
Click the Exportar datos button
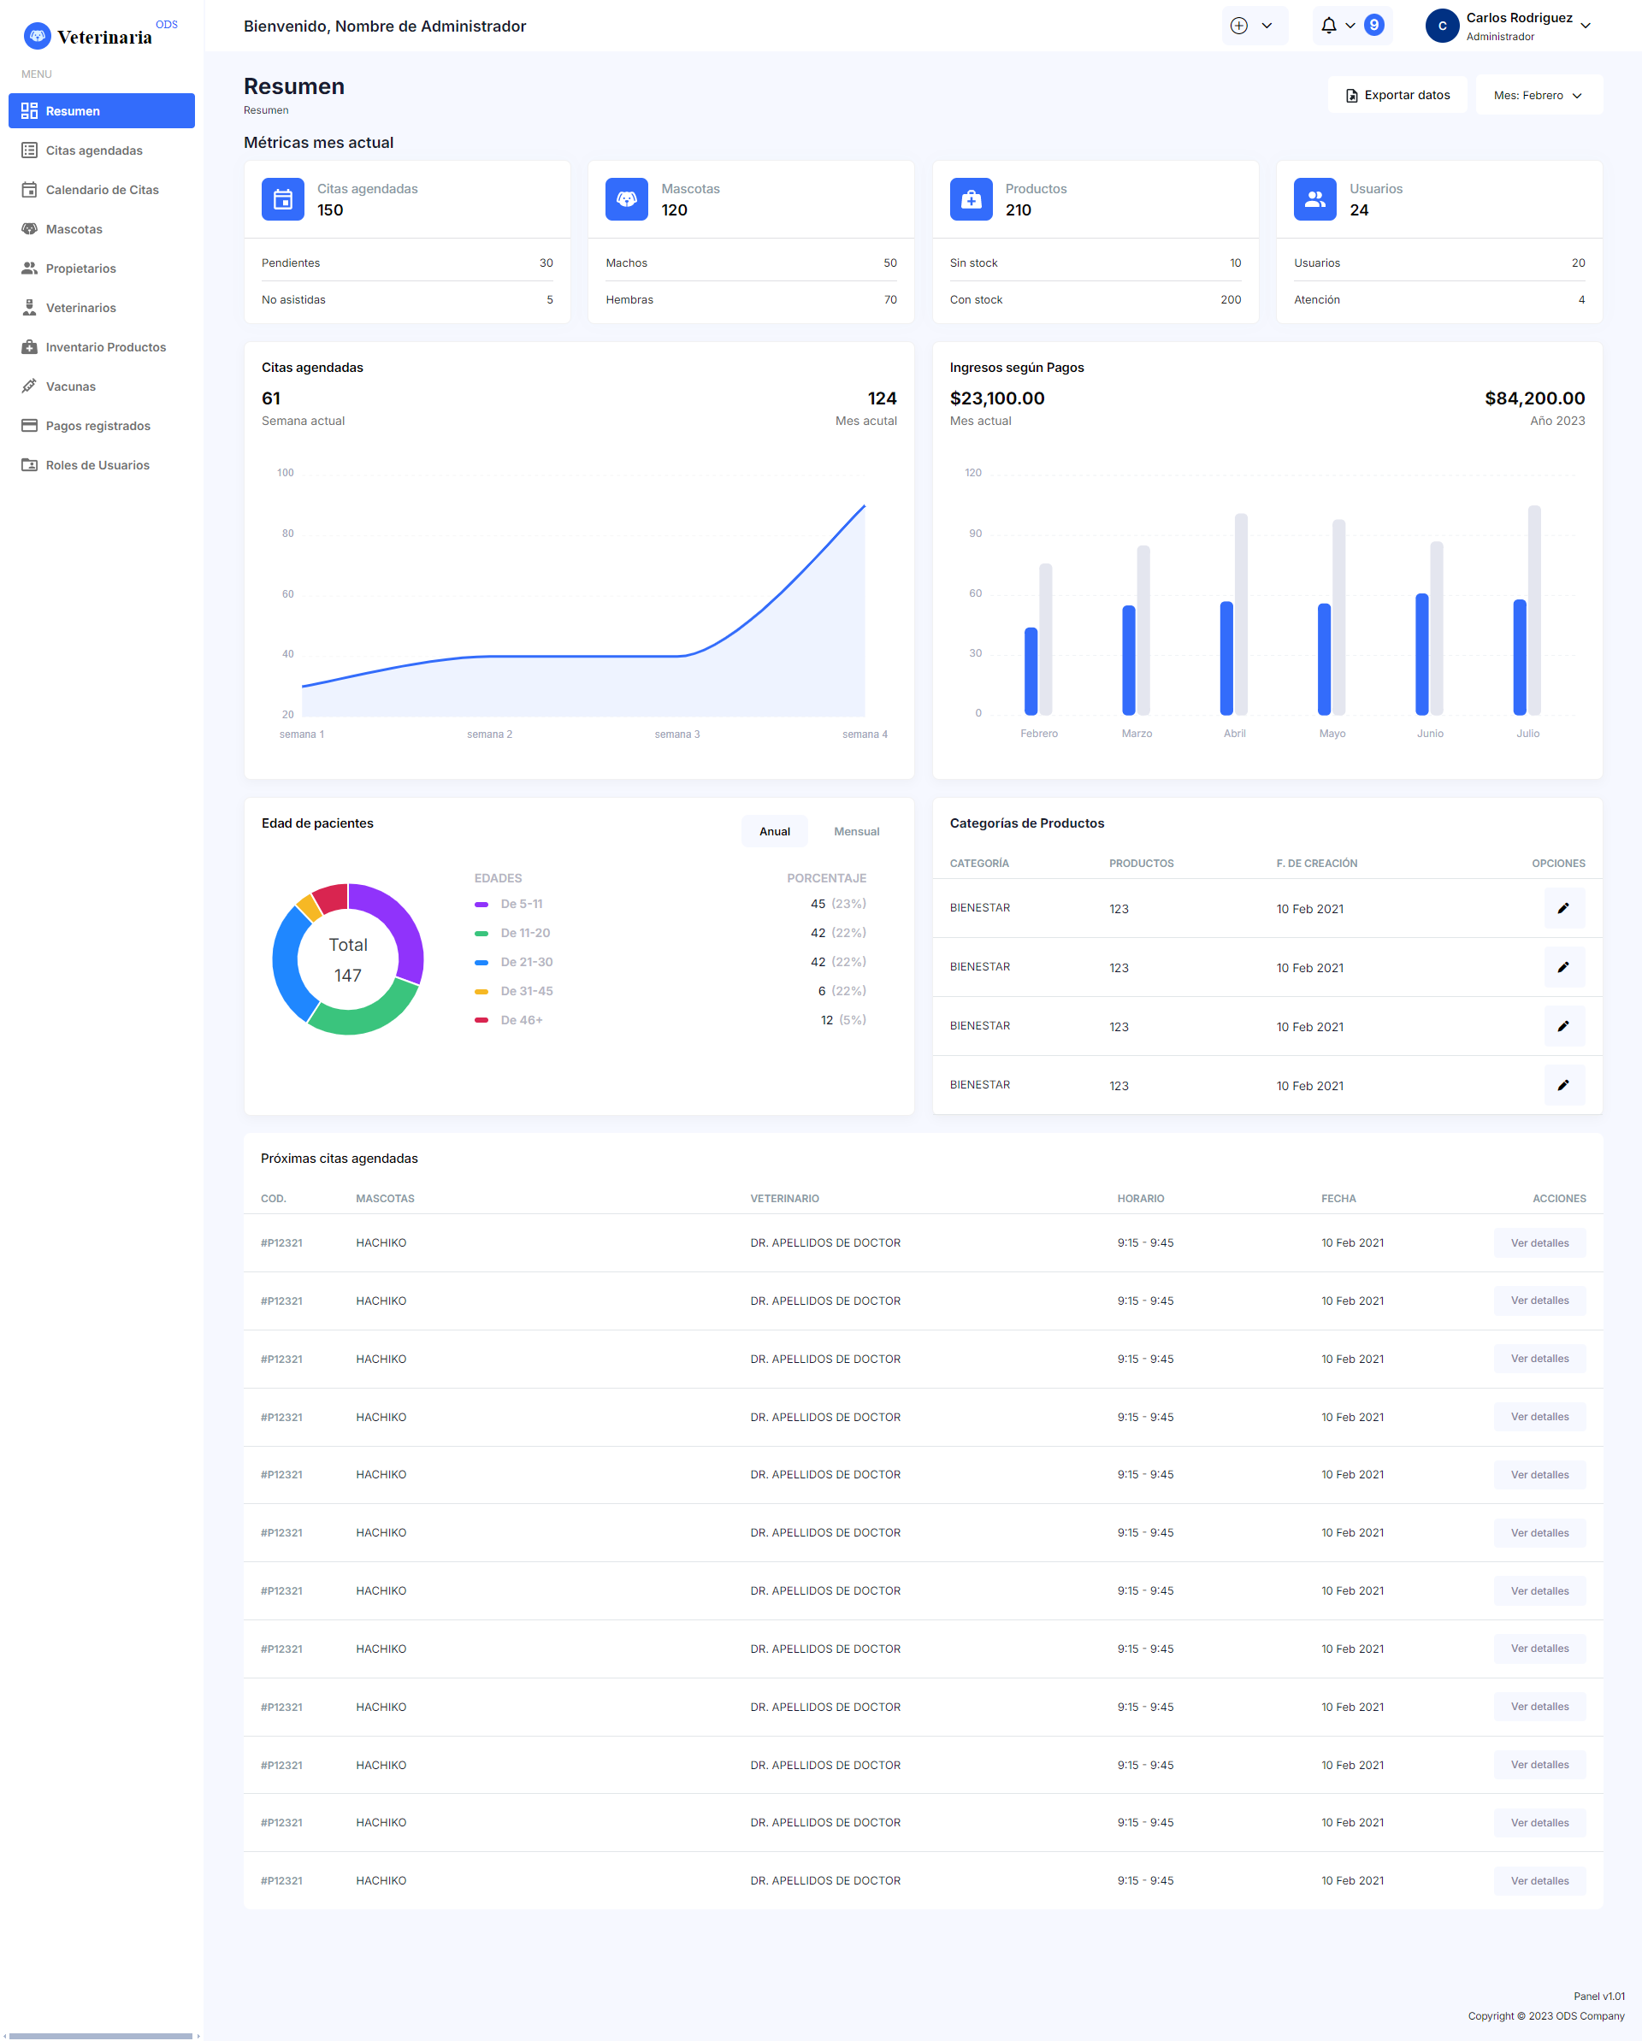click(1397, 96)
